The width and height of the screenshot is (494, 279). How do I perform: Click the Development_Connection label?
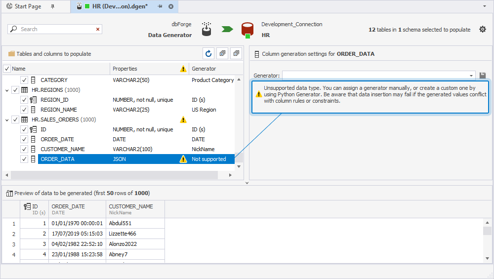pos(292,24)
